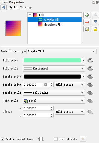Image resolution: width=99 pixels, height=143 pixels.
Task: Open the Offset units Millimeters dropdown
Action: [70, 112]
